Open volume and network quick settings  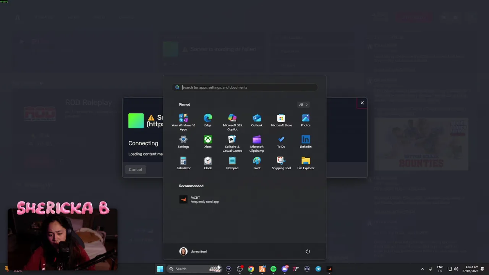[453, 269]
